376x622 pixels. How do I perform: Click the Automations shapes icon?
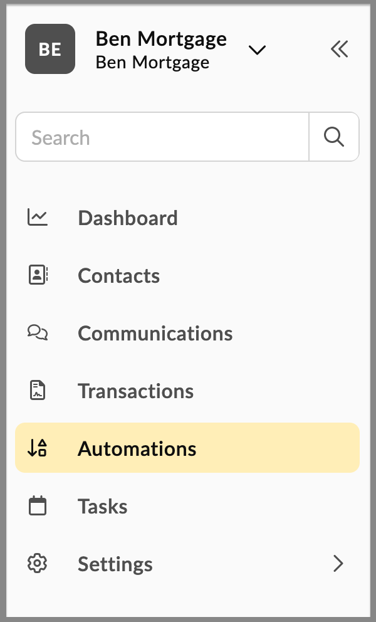[37, 448]
